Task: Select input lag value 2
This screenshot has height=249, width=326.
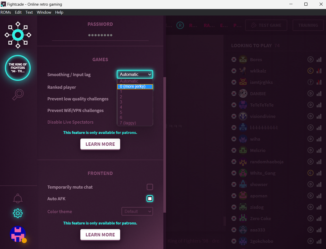Action: (x=135, y=97)
